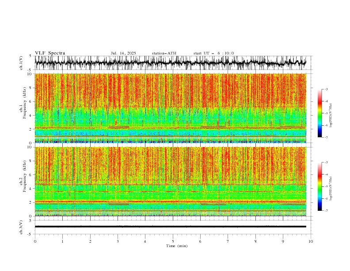Viewport: 350px width, 271px height.
Task: Click inside the ch.2 spectrogram panel
Action: [x=170, y=182]
